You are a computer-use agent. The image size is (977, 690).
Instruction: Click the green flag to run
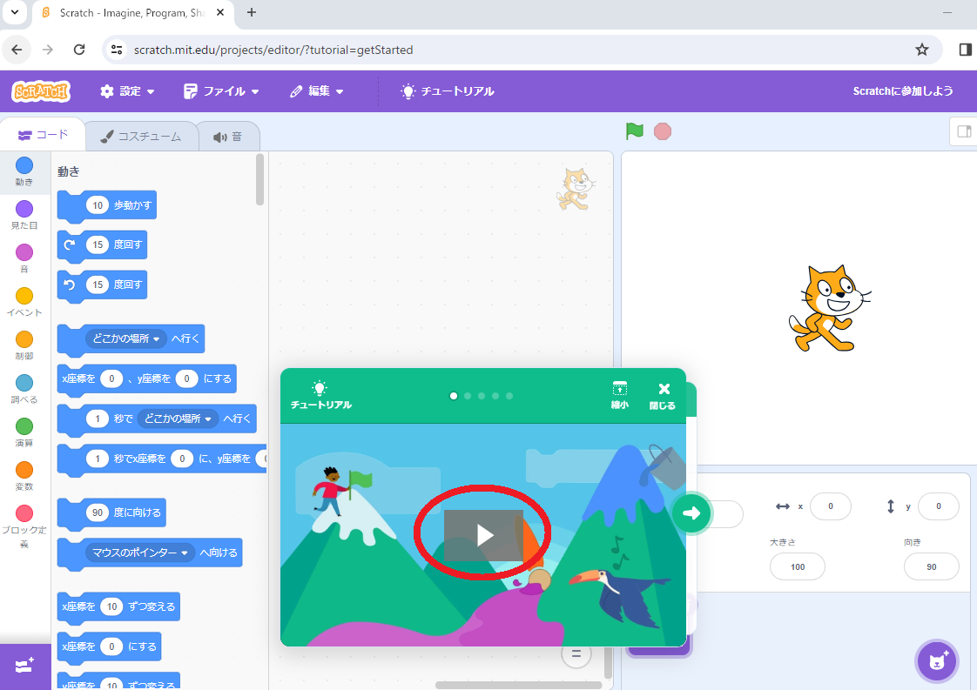pyautogui.click(x=634, y=131)
